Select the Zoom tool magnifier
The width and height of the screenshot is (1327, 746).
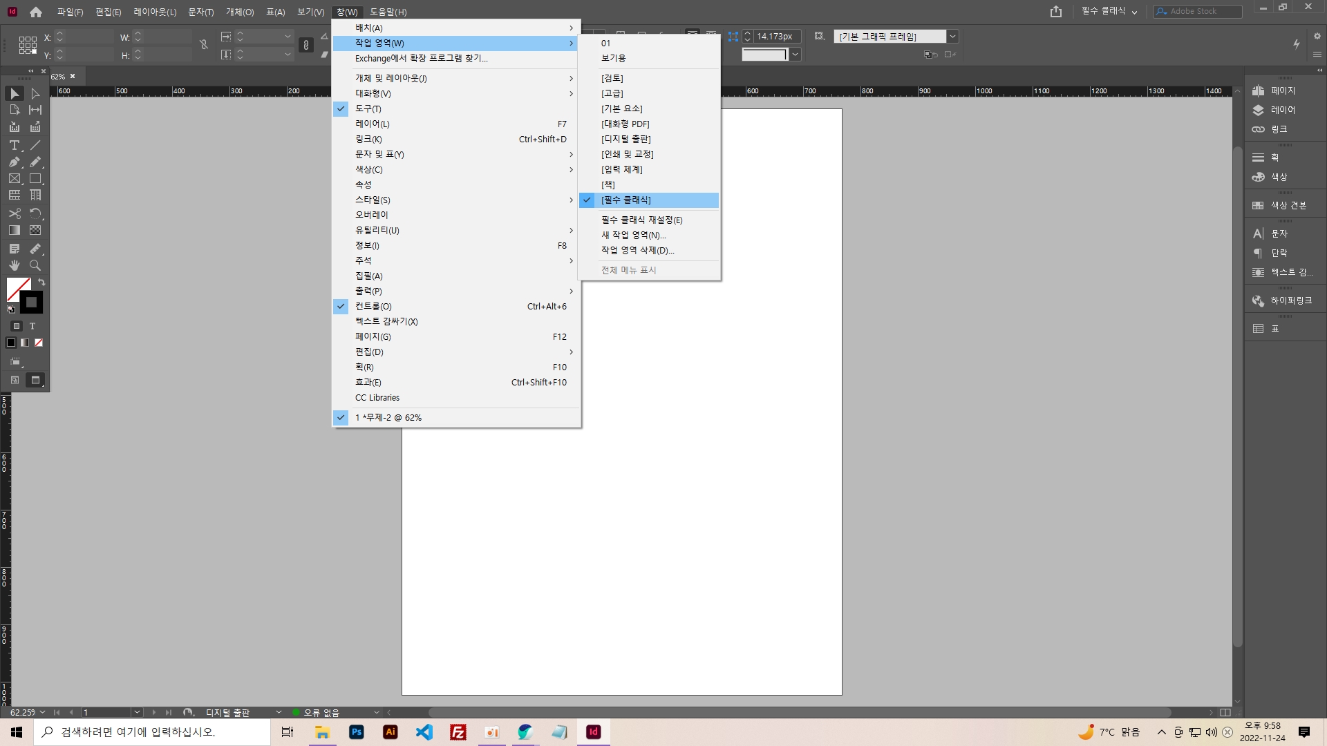coord(35,265)
